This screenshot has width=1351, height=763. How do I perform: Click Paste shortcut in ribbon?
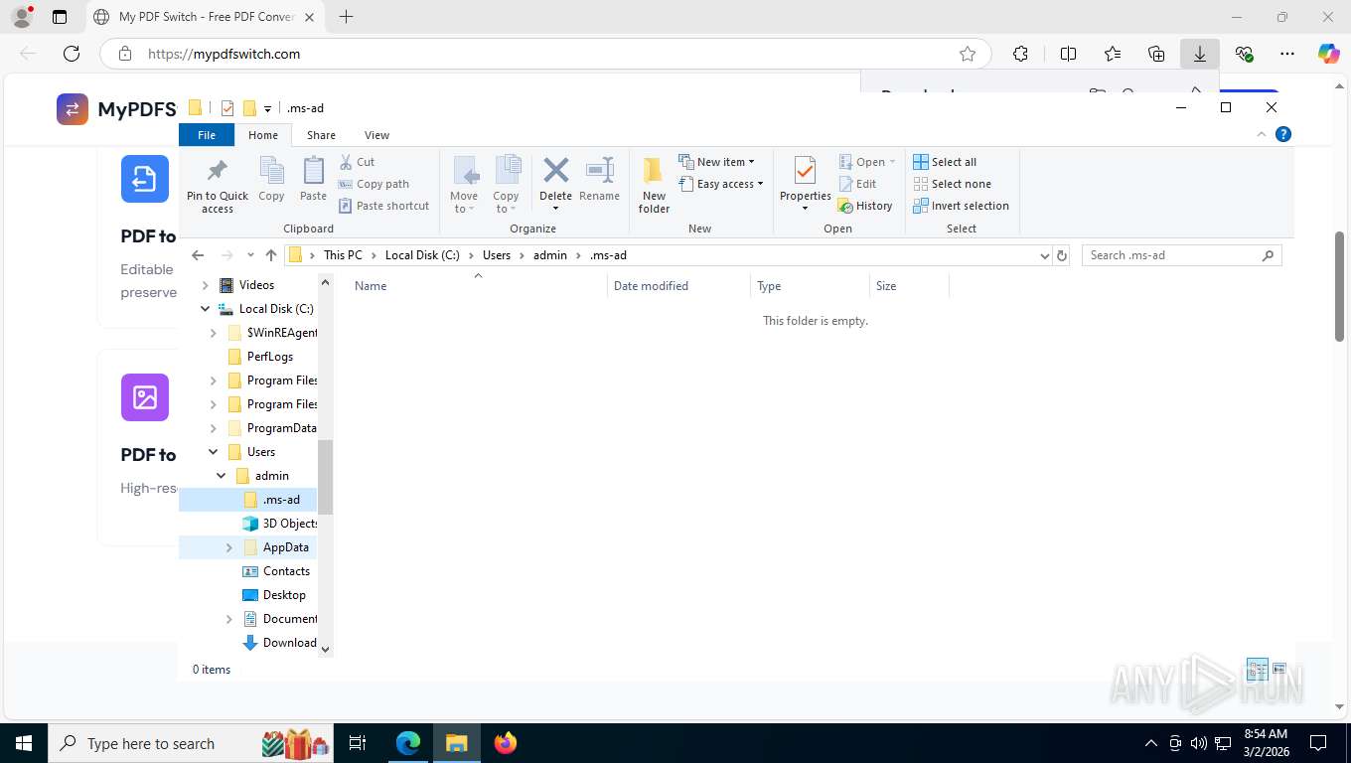[384, 206]
